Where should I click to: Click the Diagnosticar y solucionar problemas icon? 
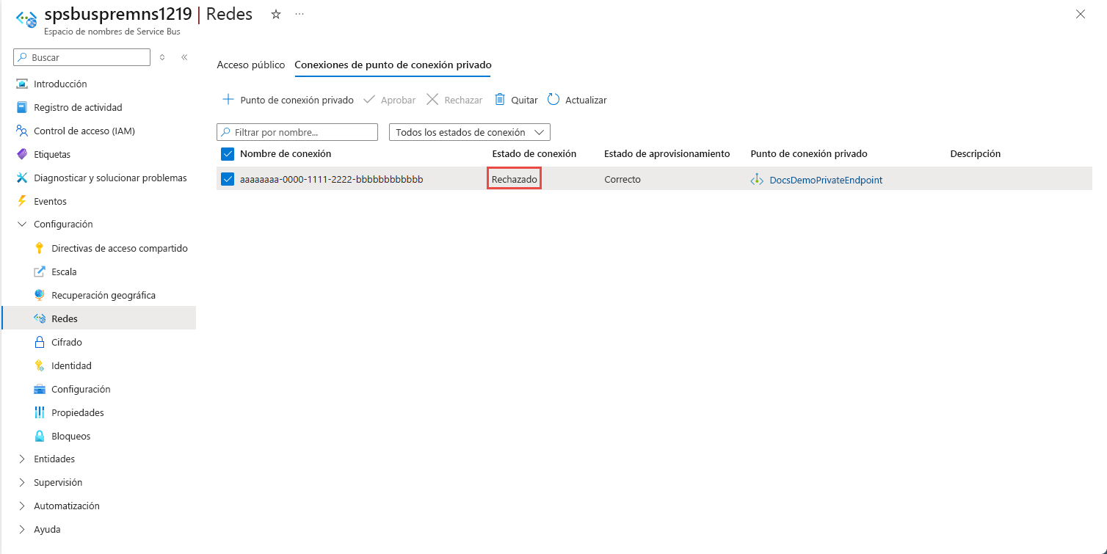click(x=21, y=178)
